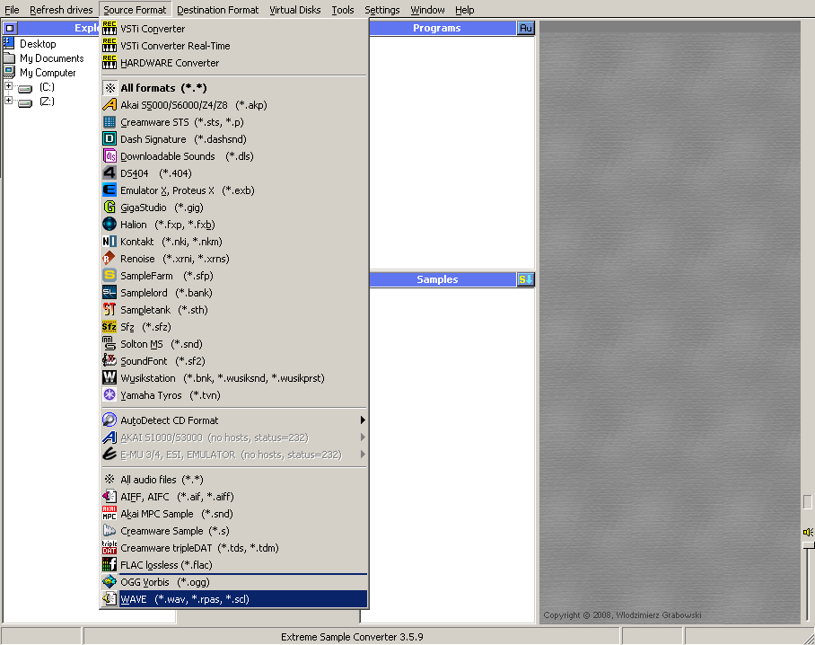The width and height of the screenshot is (815, 645).
Task: Choose All audio files (*.*)
Action: point(234,480)
